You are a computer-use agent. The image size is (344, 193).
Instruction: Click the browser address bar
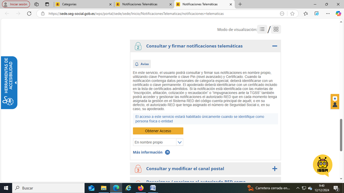pyautogui.click(x=155, y=14)
